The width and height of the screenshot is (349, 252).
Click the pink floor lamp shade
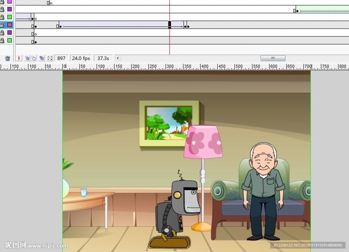[203, 142]
